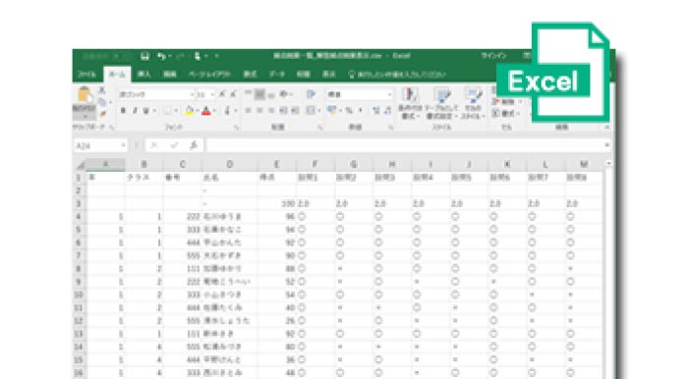Toggle Align Left
688x379 pixels.
(x=249, y=111)
